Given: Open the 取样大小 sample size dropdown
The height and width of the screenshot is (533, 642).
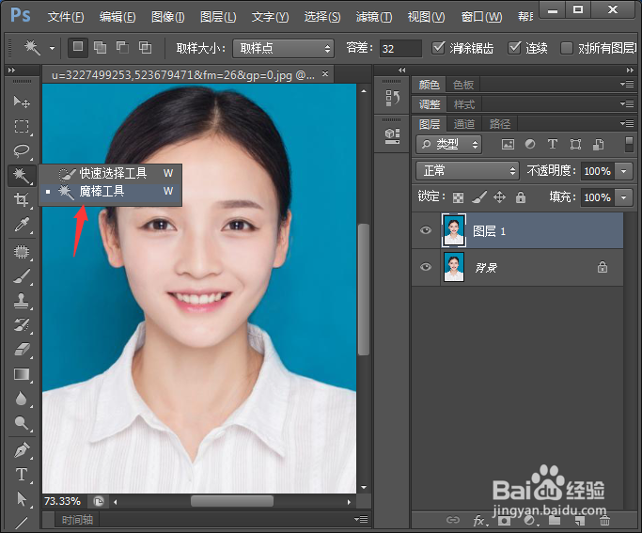Looking at the screenshot, I should [283, 48].
